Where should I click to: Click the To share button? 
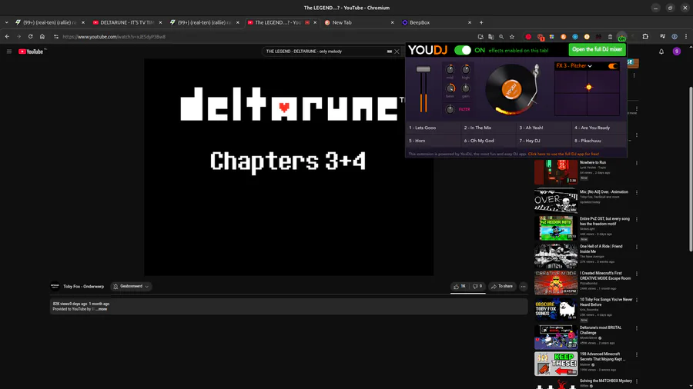coord(502,286)
